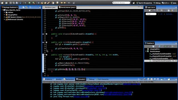Image resolution: width=178 pixels, height=100 pixels.
Task: Open Package Explorer view menu triangle
Action: 34,7
